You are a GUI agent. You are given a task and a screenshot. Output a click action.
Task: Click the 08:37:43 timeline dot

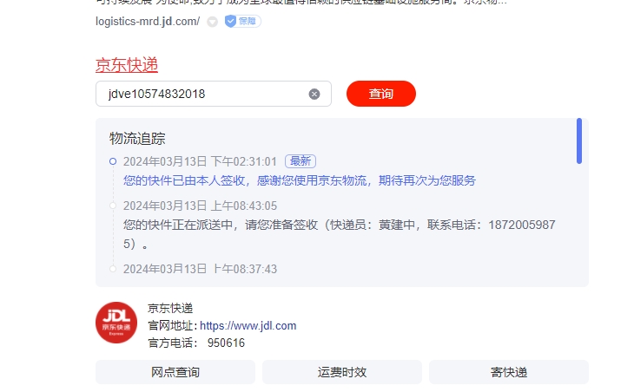[x=113, y=269]
